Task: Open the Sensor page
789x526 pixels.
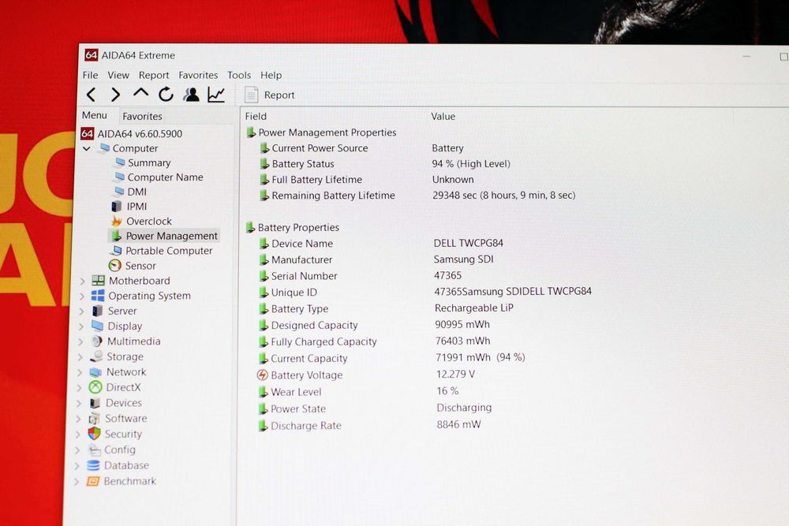Action: [x=133, y=266]
